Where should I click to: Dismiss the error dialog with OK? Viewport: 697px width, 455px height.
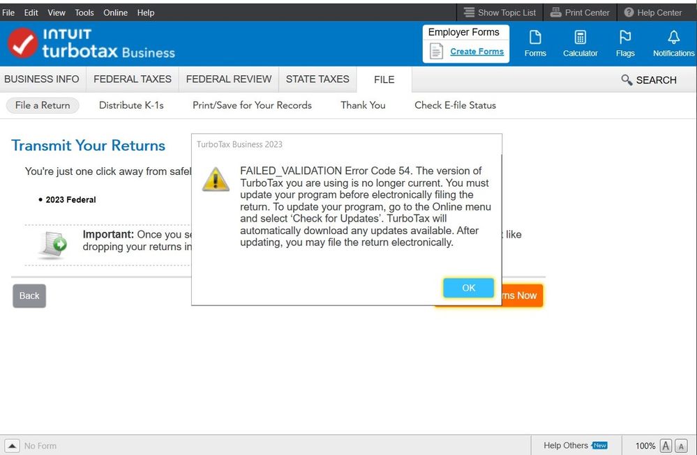point(469,288)
